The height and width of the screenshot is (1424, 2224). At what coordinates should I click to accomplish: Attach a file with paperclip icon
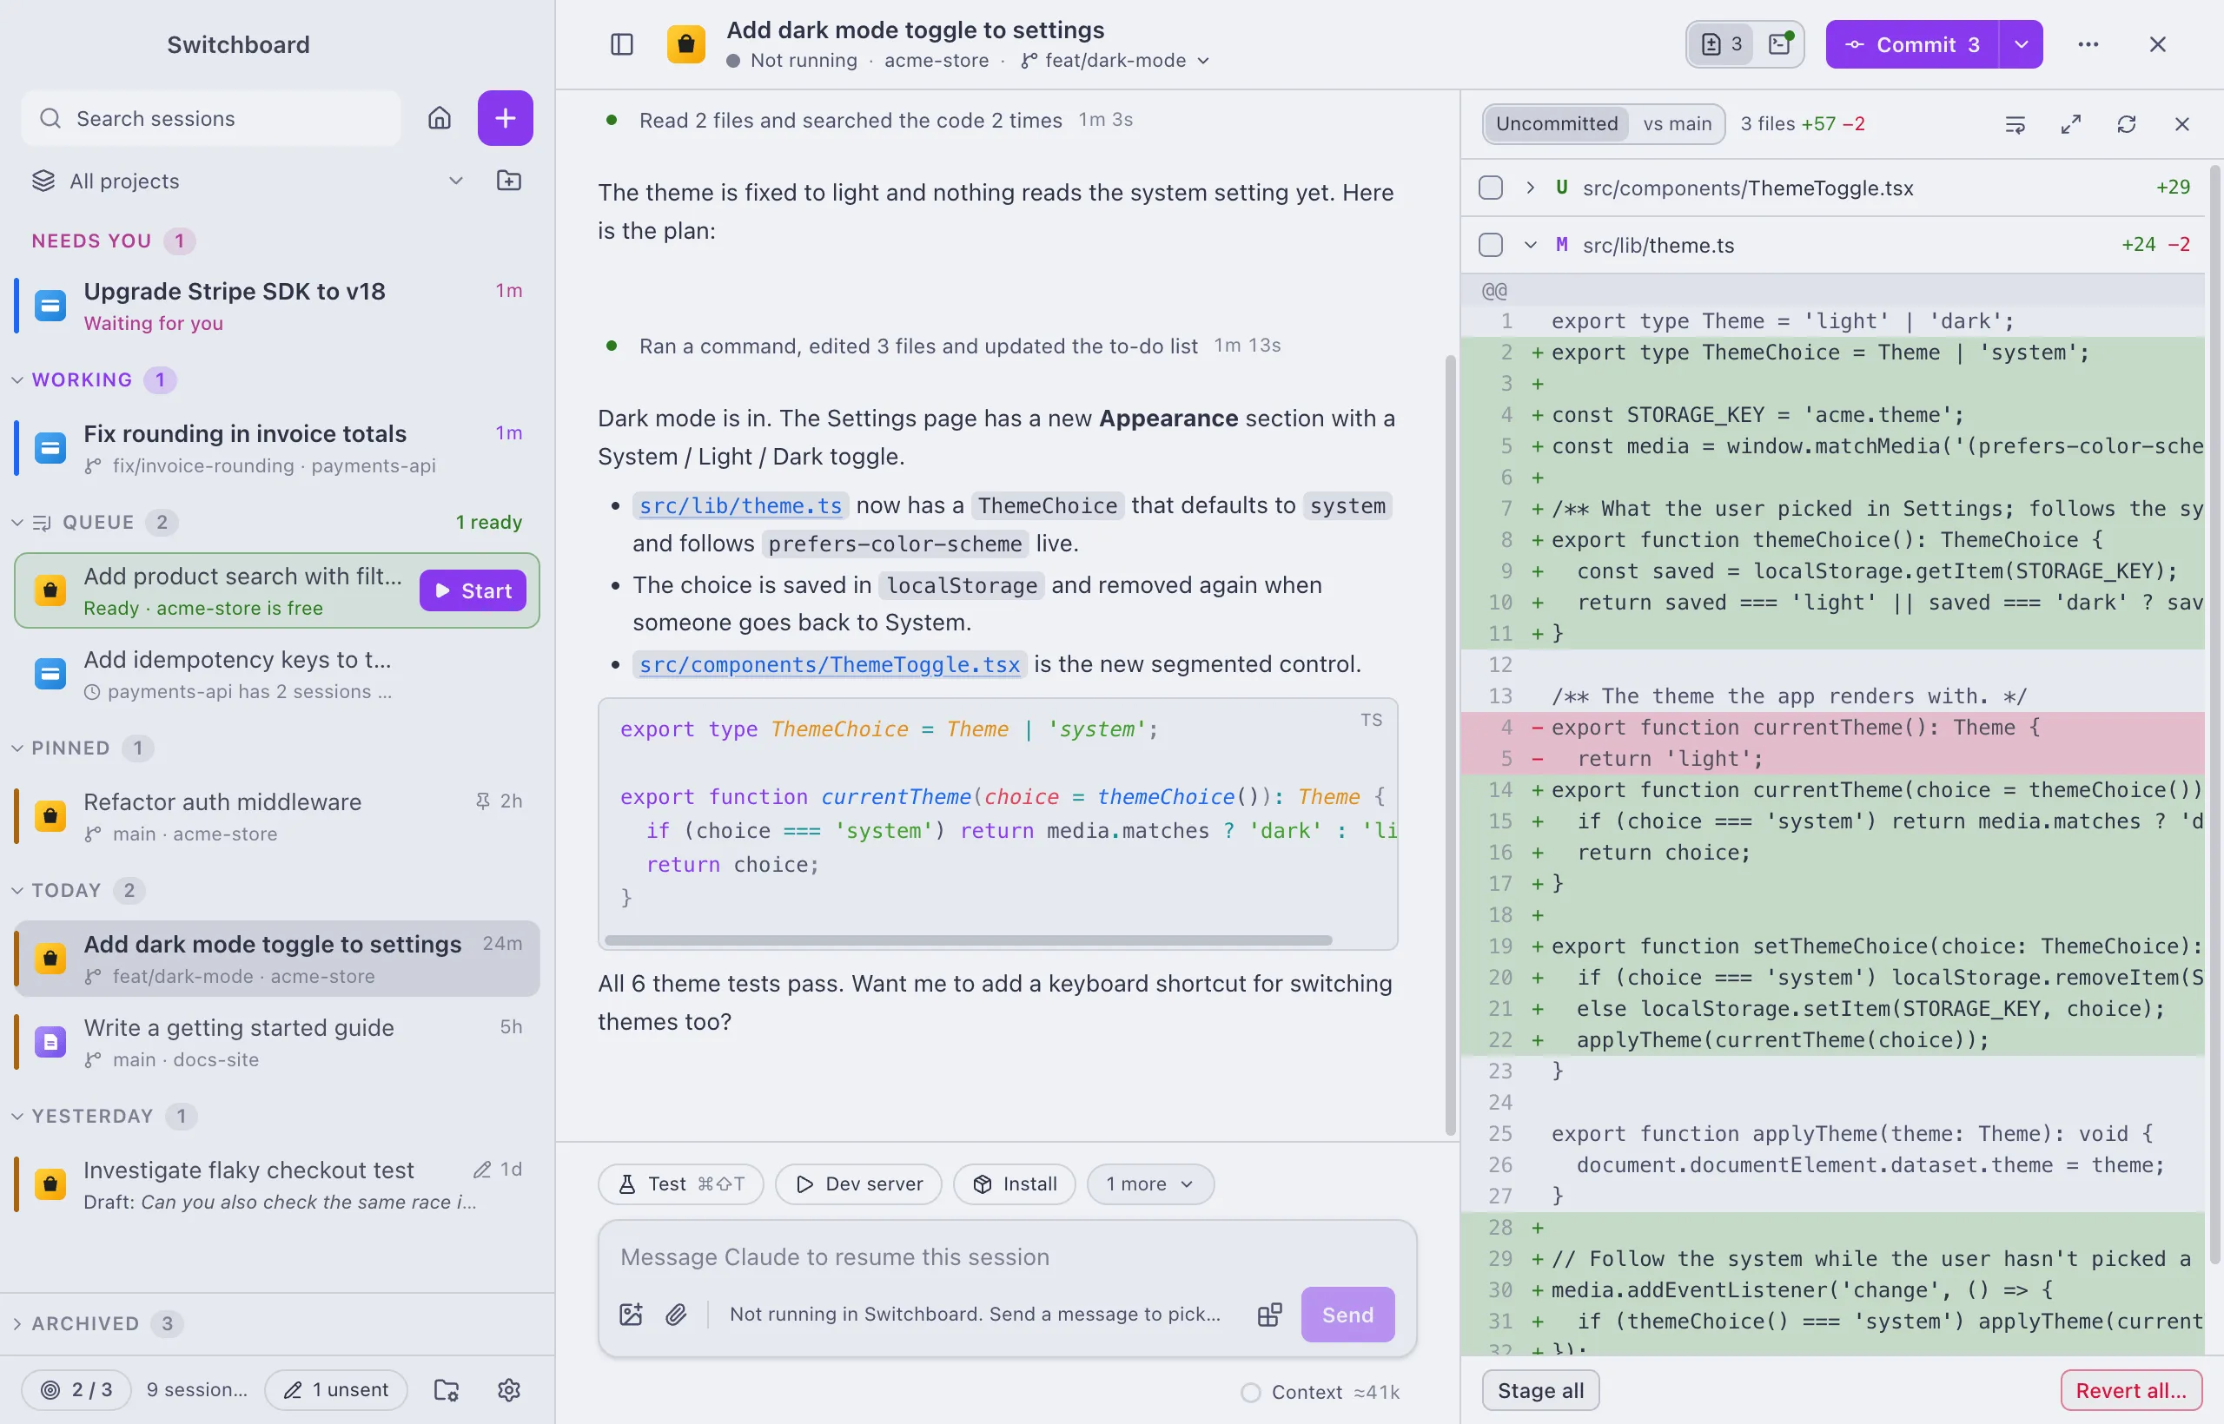(676, 1314)
